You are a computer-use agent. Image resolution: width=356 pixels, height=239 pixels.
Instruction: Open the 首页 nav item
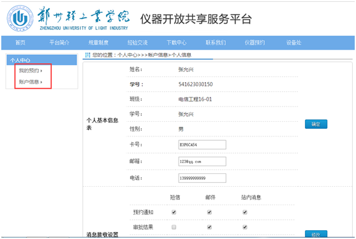20,43
